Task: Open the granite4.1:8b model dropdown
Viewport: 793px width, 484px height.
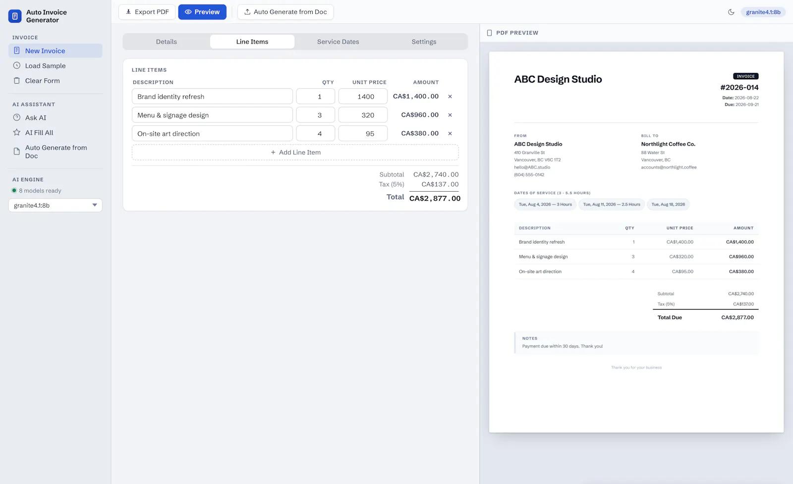Action: point(56,205)
